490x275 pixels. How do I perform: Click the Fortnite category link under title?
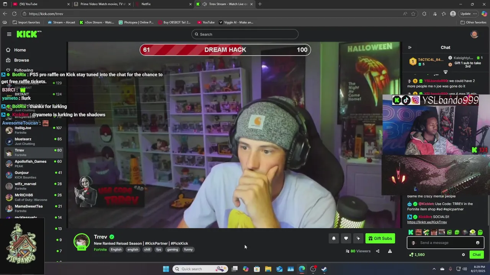[100, 249]
